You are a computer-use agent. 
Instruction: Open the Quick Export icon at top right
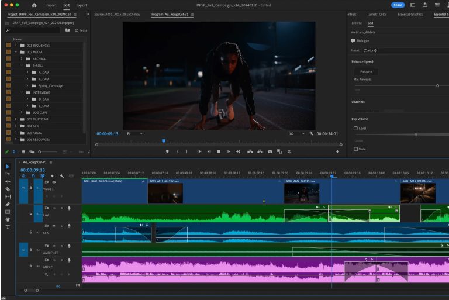[x=425, y=5]
